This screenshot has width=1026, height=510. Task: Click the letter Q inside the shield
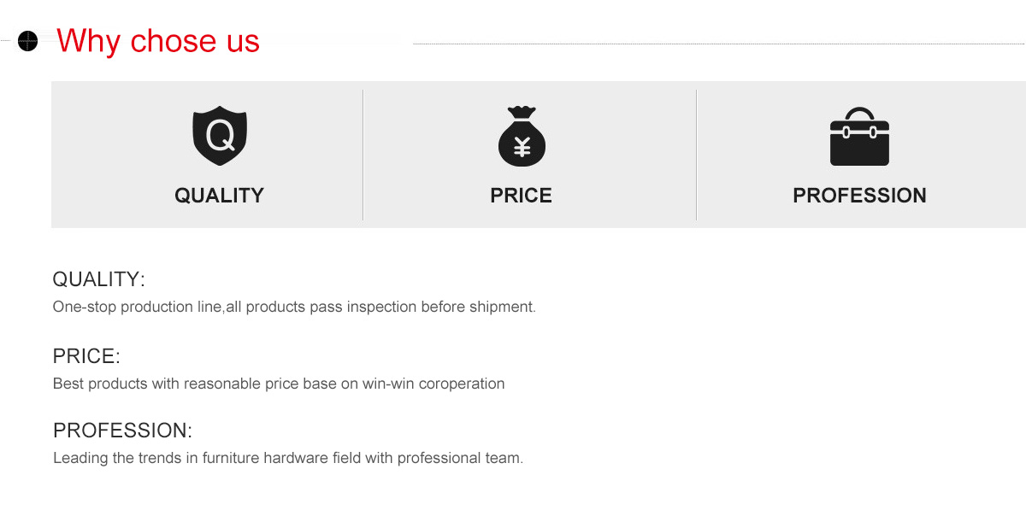(x=221, y=134)
